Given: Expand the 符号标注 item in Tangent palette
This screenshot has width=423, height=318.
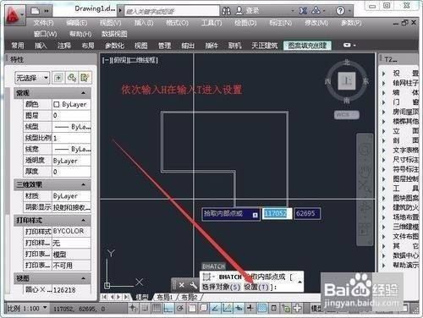Looking at the screenshot, I should (384, 169).
